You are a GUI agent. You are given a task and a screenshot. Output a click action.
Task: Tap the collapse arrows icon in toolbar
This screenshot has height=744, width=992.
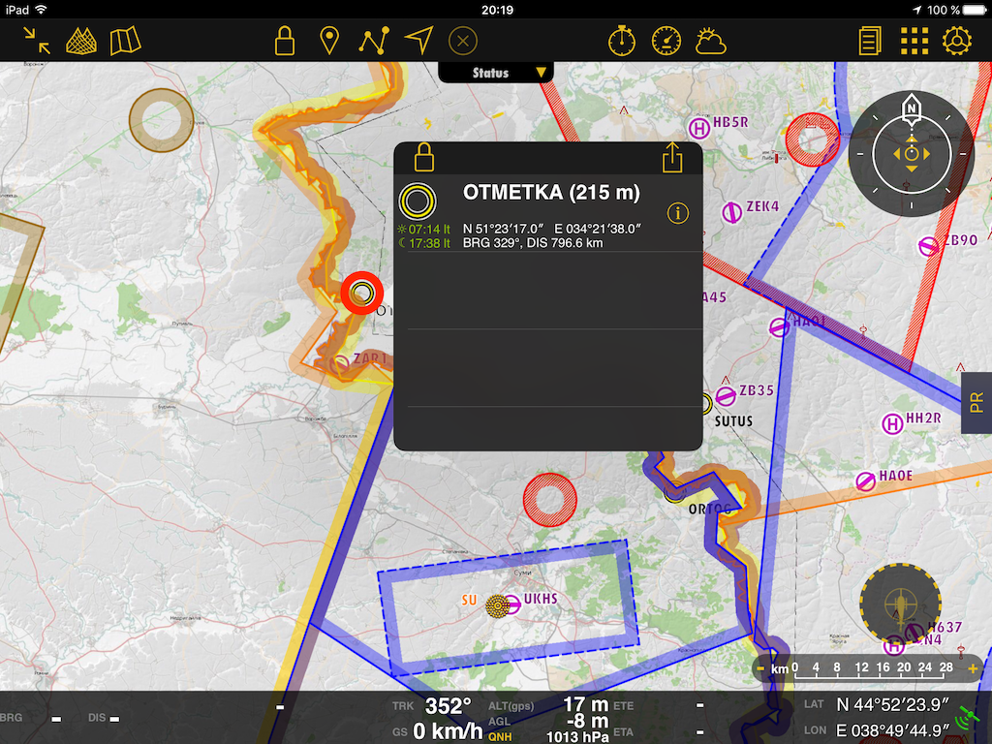pos(37,41)
